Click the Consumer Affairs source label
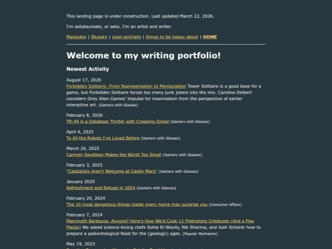 [225, 205]
